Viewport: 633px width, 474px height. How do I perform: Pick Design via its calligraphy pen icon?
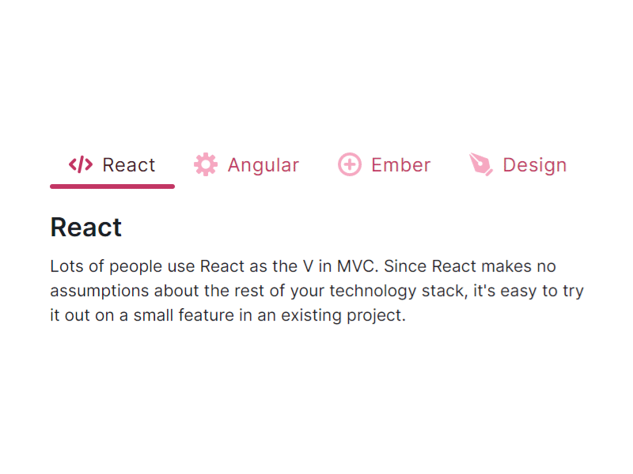click(x=481, y=164)
